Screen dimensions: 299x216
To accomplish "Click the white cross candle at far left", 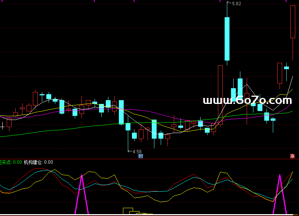I will [x=2, y=127].
